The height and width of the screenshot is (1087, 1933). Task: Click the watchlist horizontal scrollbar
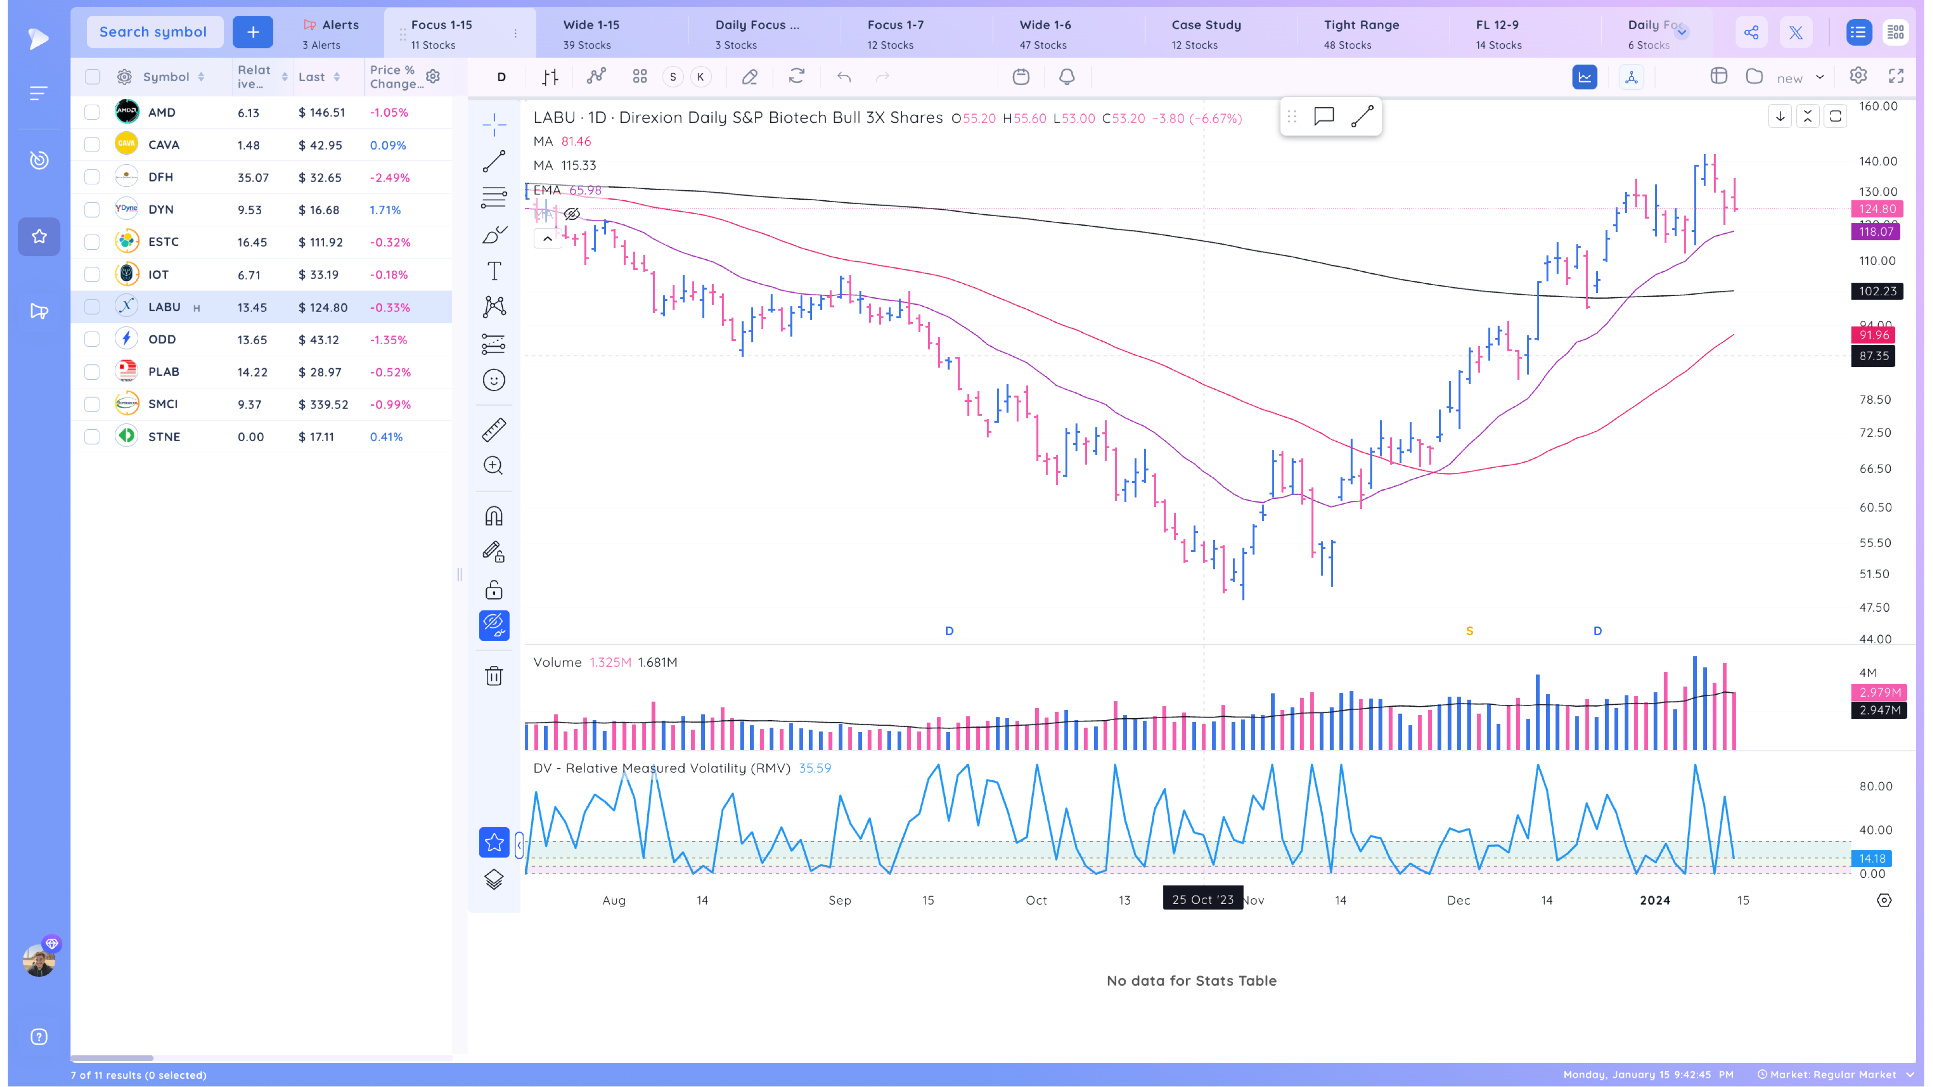tap(112, 1058)
